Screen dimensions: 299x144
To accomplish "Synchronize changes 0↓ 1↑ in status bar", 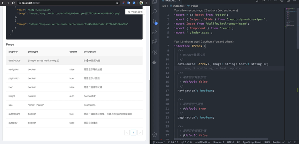I will click(x=173, y=142).
